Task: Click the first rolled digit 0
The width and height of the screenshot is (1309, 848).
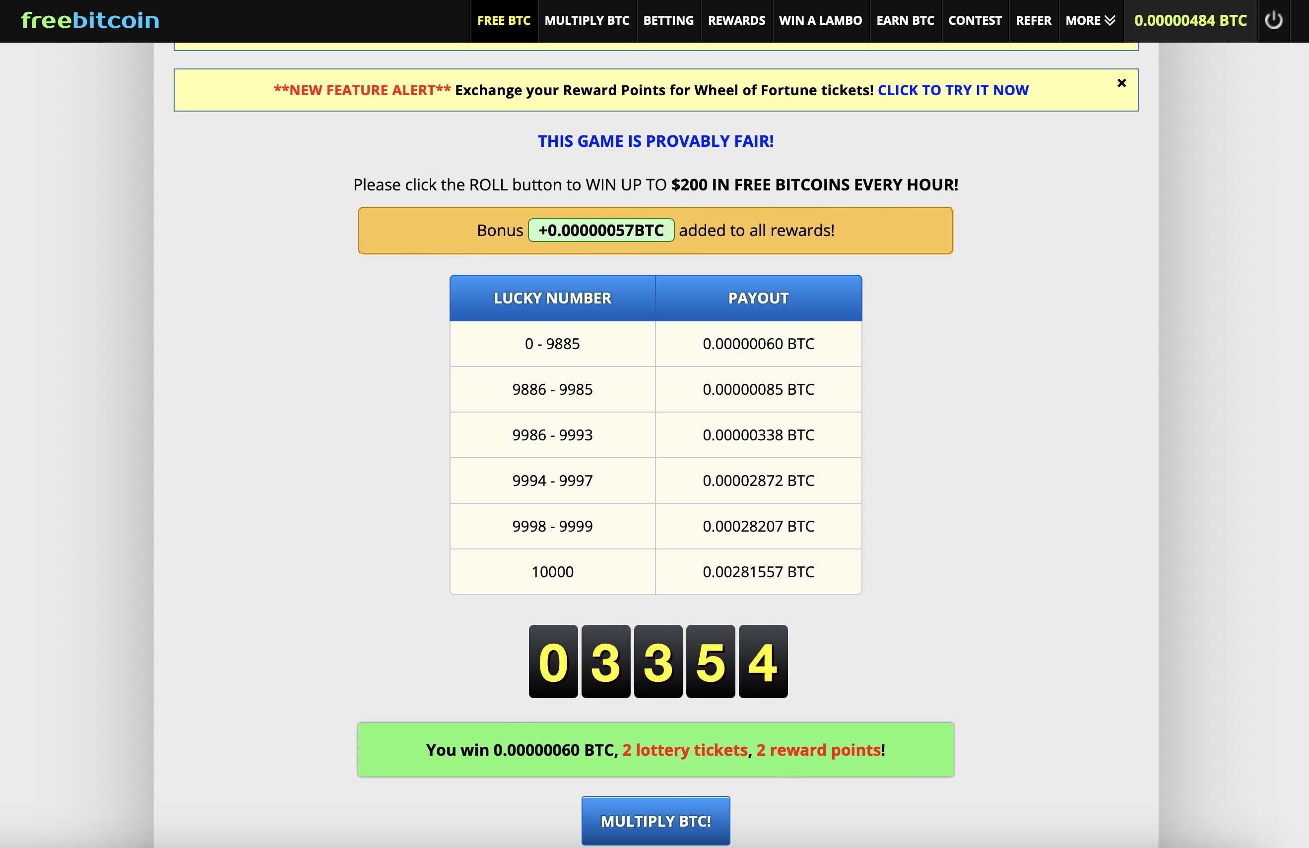Action: (553, 662)
